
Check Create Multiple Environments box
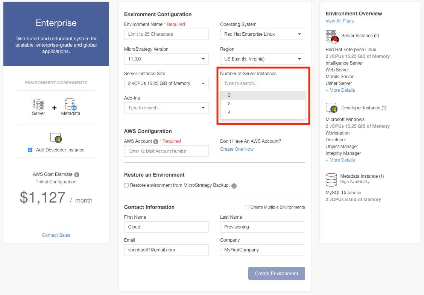click(x=247, y=207)
